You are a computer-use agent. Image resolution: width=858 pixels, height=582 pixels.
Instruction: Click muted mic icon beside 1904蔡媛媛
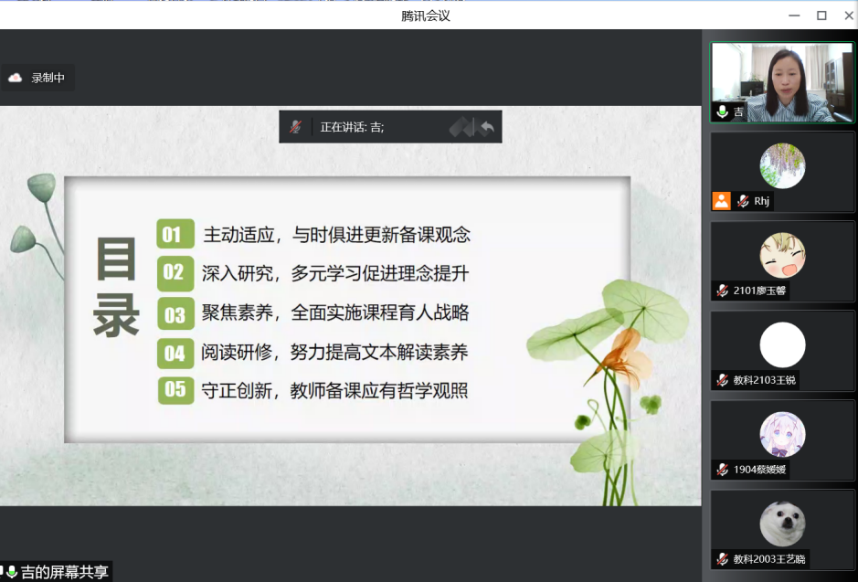click(x=723, y=470)
